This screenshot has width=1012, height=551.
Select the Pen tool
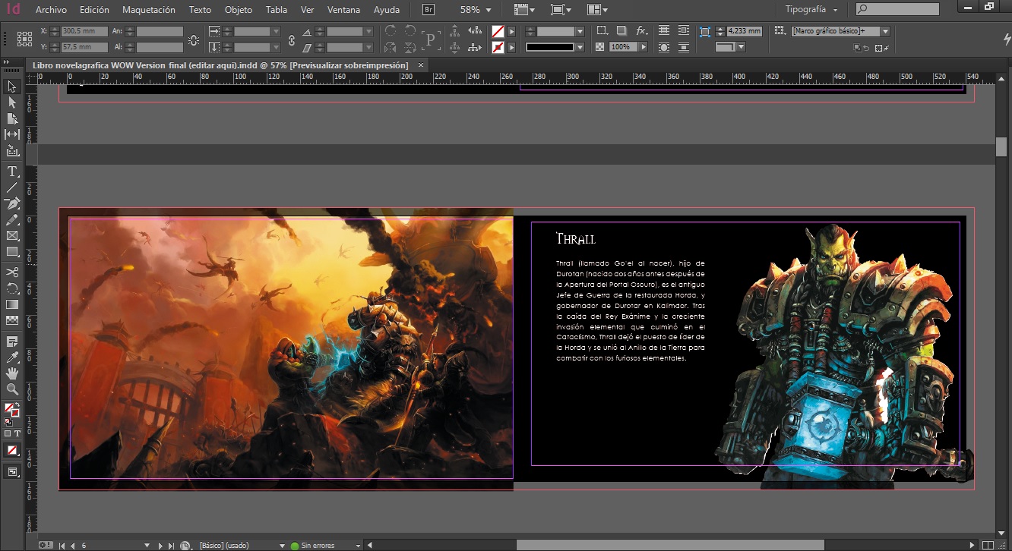[x=12, y=203]
